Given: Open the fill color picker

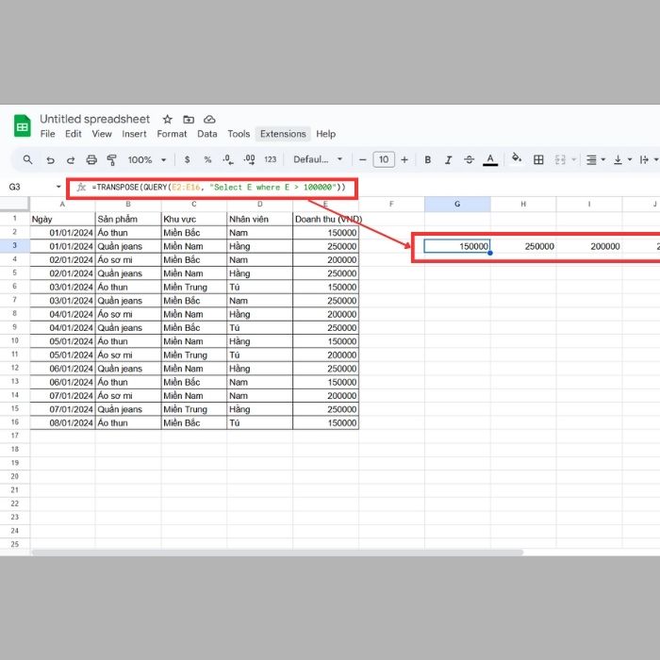Looking at the screenshot, I should pyautogui.click(x=517, y=158).
